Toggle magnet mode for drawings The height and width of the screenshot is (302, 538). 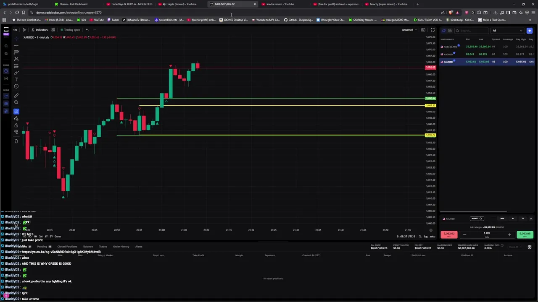pos(16,111)
